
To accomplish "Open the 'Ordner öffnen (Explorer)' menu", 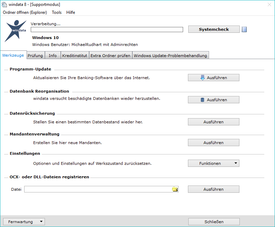I will 25,12.
